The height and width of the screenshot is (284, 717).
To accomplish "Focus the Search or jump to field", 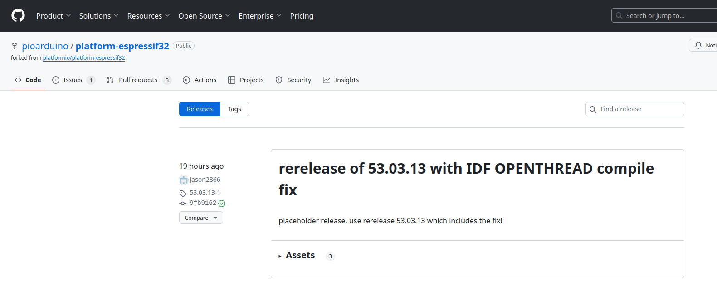I will [x=664, y=15].
